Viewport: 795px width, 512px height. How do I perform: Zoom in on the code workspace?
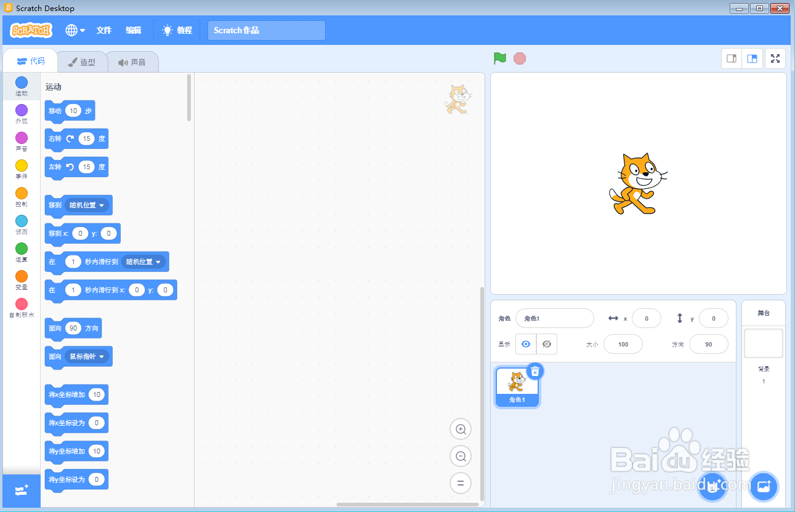pos(460,429)
